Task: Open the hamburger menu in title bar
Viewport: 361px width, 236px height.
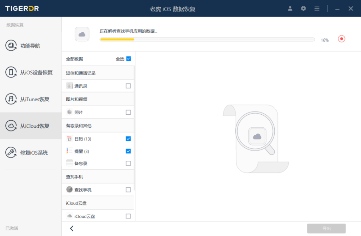Action: click(x=317, y=8)
